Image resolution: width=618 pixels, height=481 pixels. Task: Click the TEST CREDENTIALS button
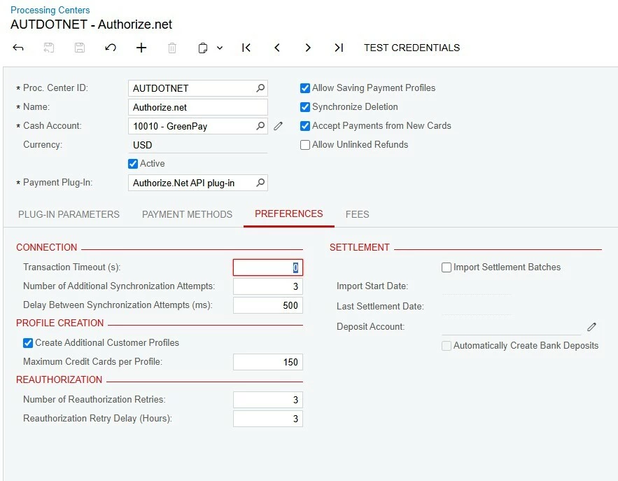(412, 48)
